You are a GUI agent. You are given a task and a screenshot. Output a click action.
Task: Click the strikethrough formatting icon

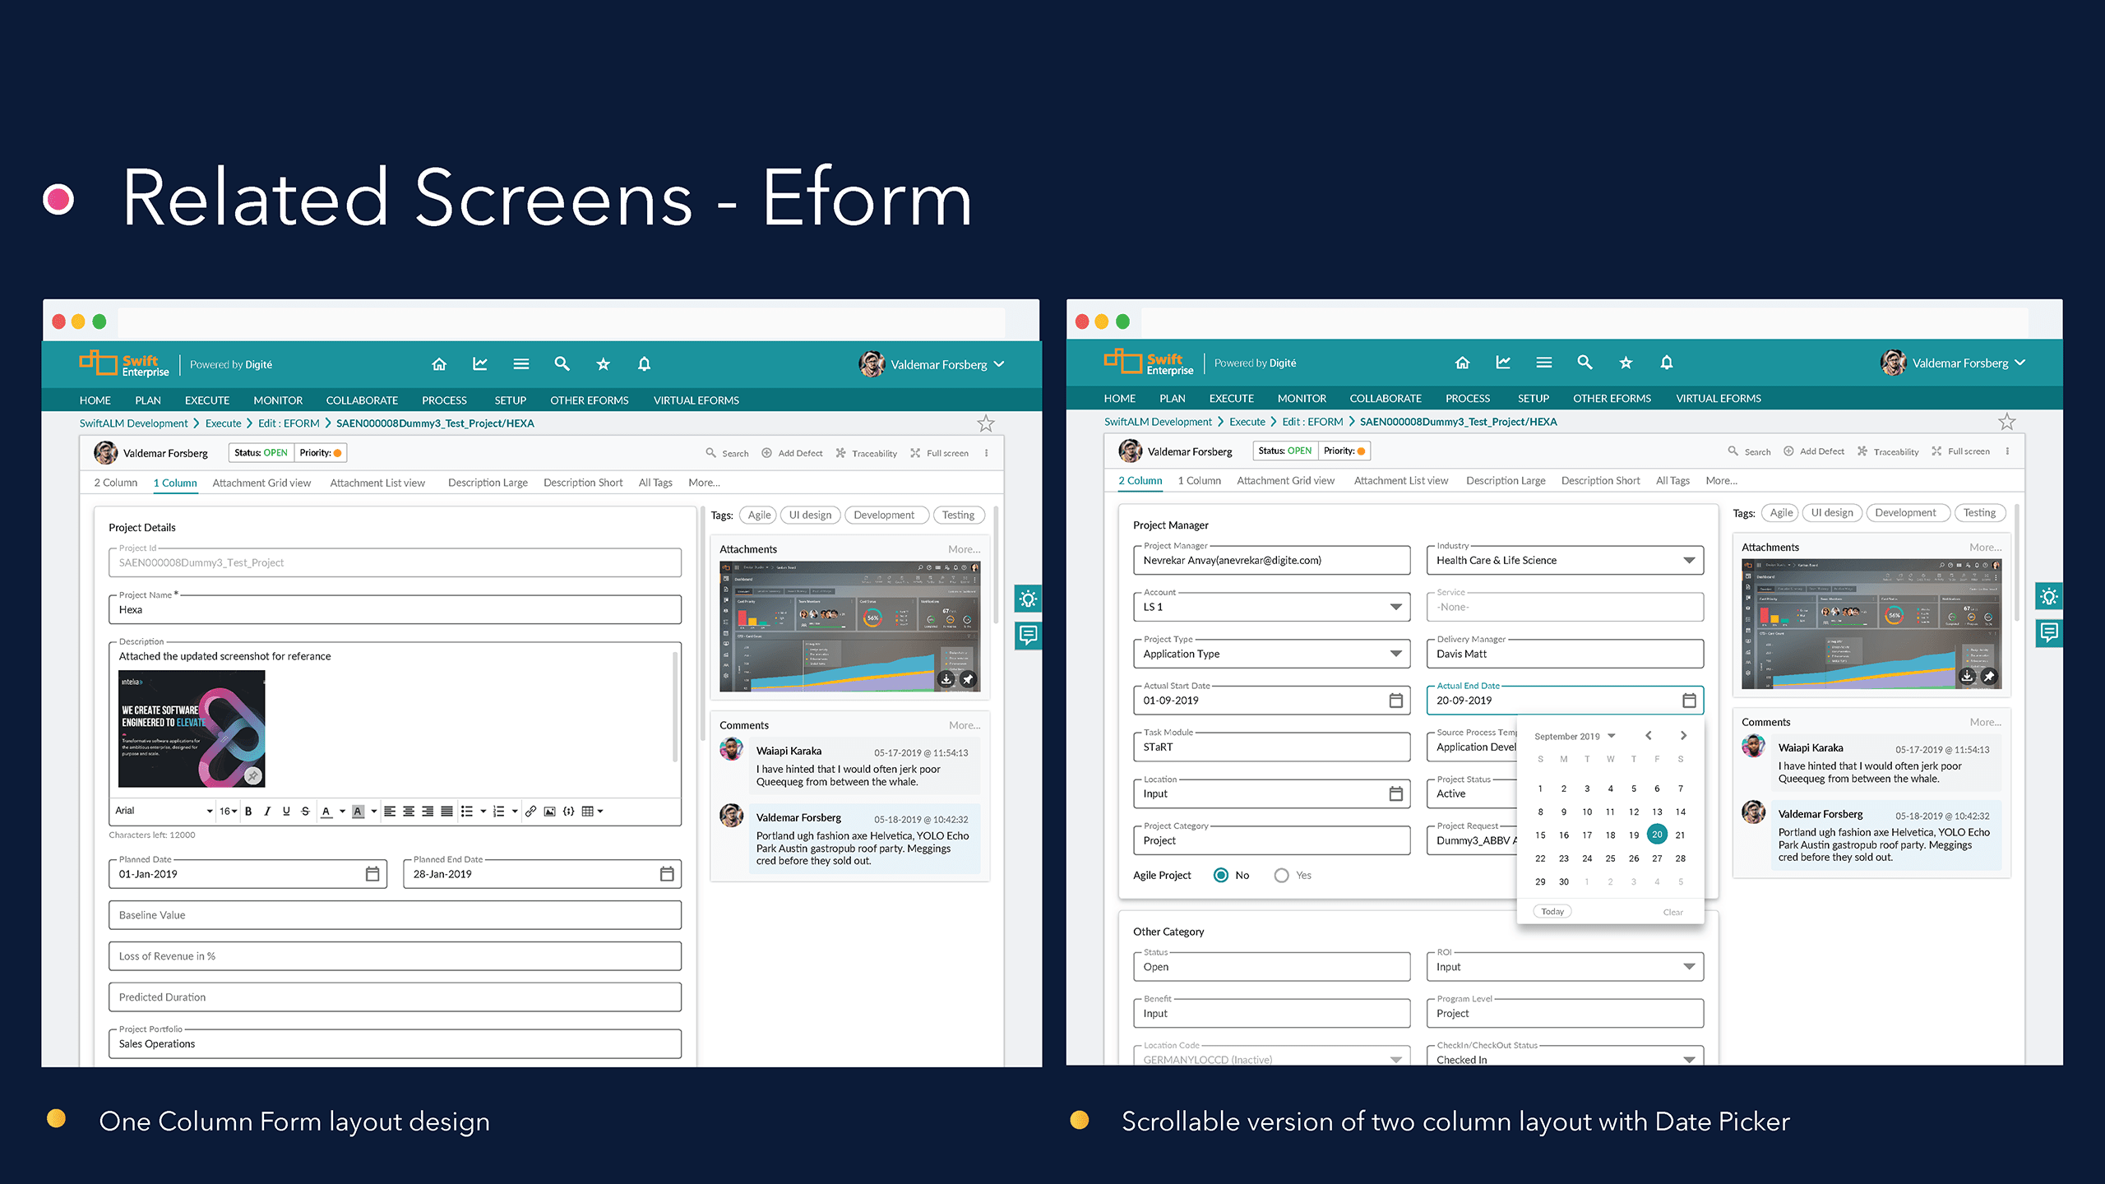coord(305,811)
